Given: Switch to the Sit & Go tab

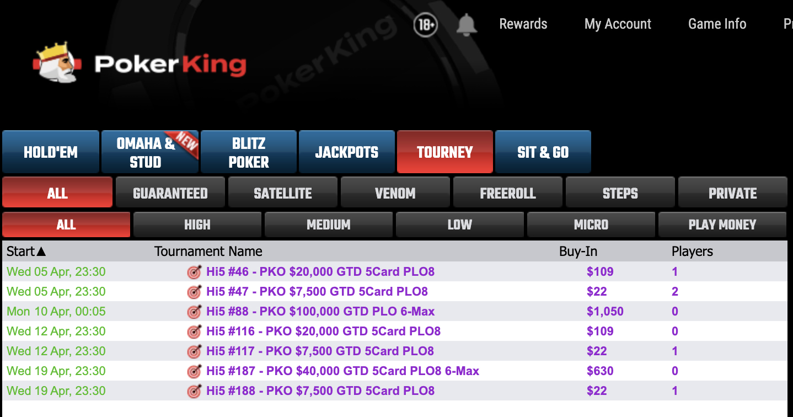Looking at the screenshot, I should tap(543, 152).
